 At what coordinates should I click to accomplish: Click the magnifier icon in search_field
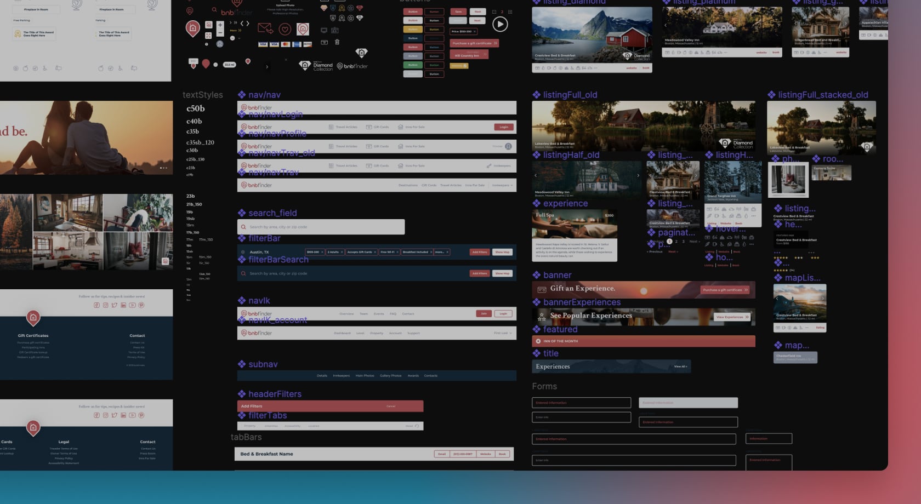point(243,227)
